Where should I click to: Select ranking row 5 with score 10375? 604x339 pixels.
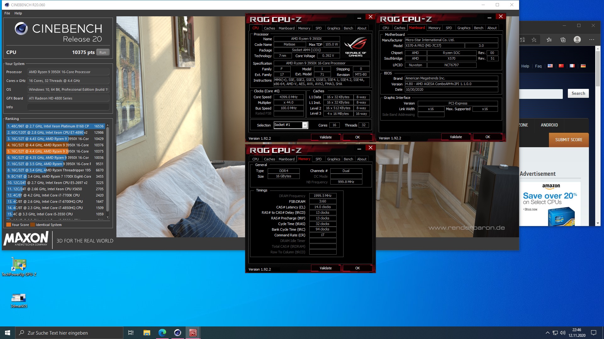55,151
